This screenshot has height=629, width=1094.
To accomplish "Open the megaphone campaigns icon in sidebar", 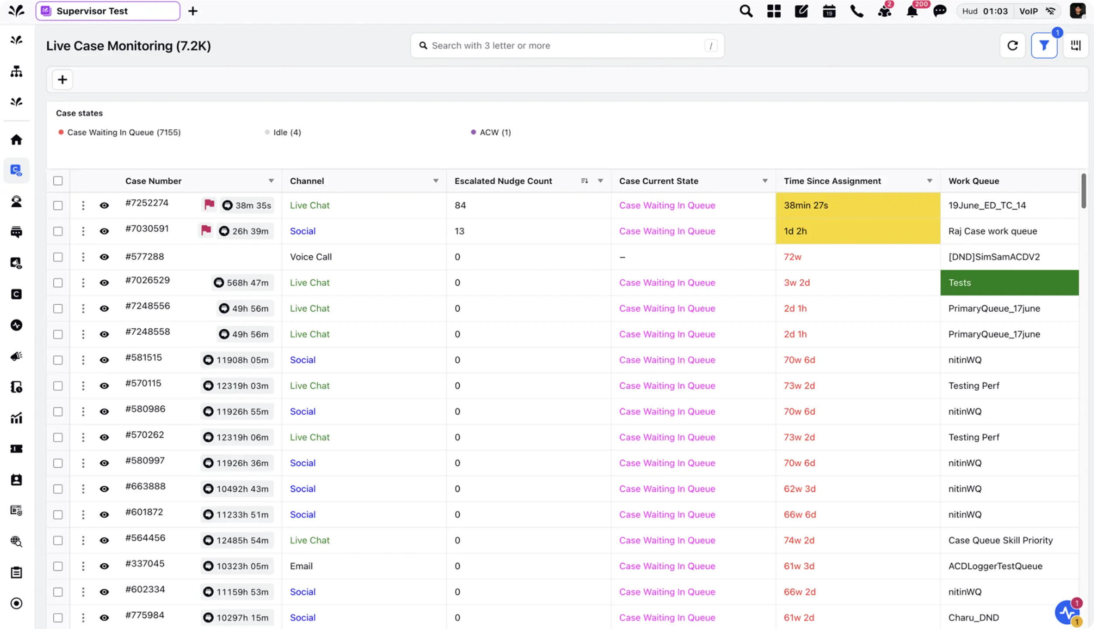I will point(17,356).
